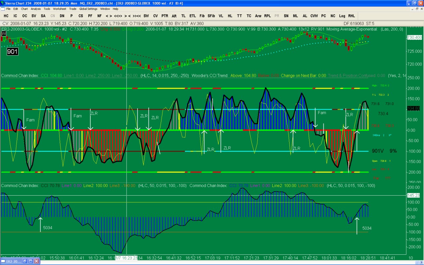Select the HL horizontal line tool
This screenshot has width=424, height=265.
[230, 16]
